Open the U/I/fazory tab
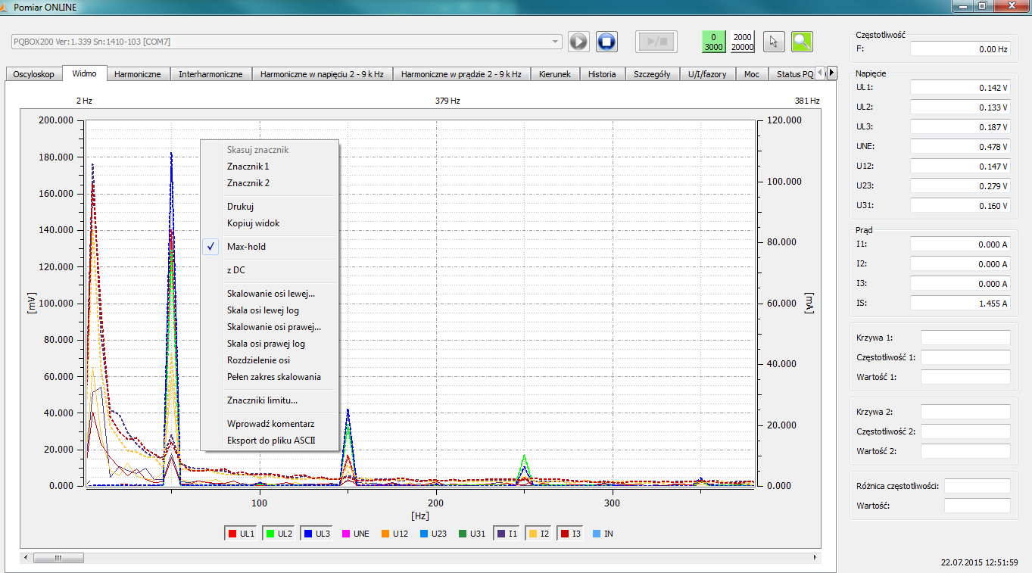The width and height of the screenshot is (1032, 573). [707, 74]
